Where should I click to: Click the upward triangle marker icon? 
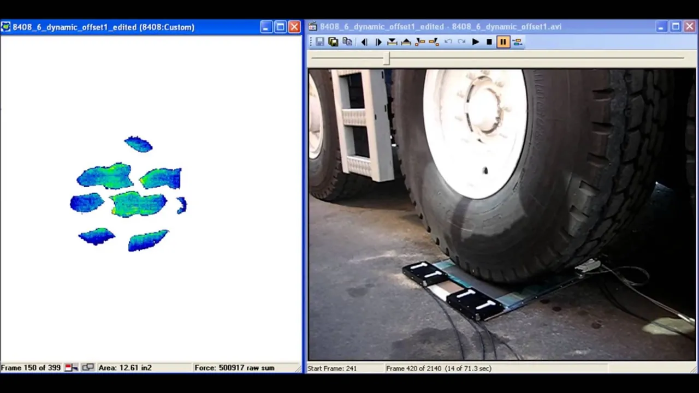coord(406,42)
